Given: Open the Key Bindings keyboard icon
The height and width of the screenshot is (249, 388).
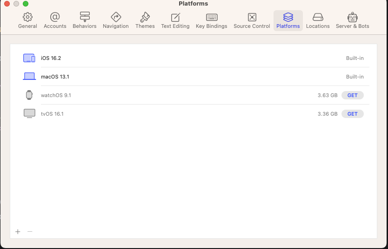Looking at the screenshot, I should coord(212,17).
